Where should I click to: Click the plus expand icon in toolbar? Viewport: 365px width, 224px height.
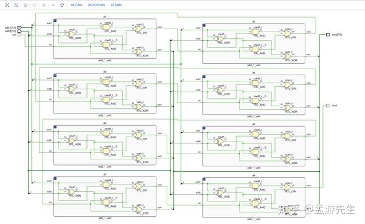[44, 5]
